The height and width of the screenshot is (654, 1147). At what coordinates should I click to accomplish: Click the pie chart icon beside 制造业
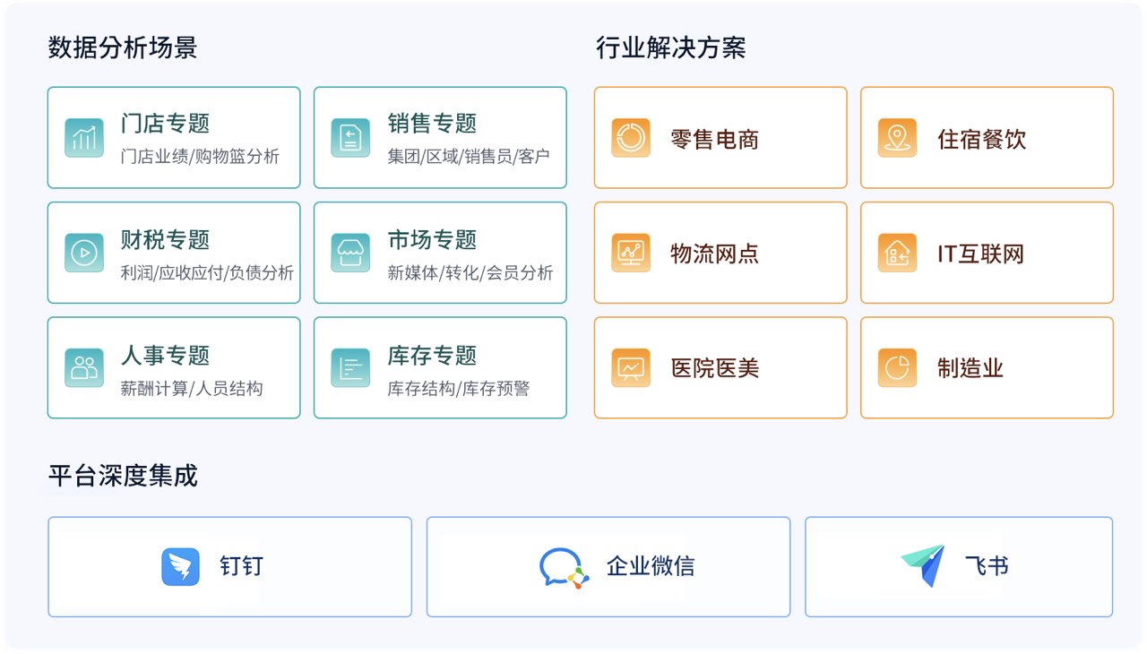tap(897, 367)
